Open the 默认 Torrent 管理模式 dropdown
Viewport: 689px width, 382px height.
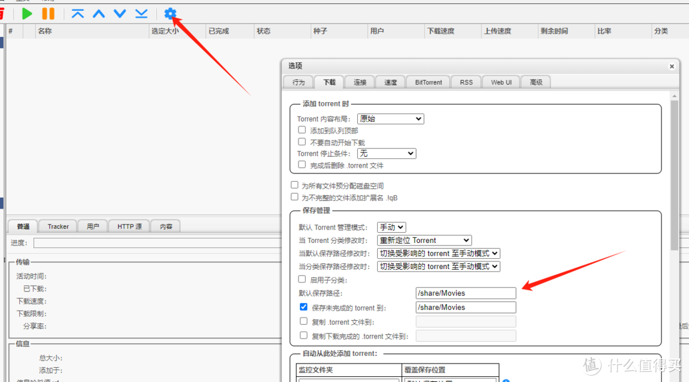point(391,227)
